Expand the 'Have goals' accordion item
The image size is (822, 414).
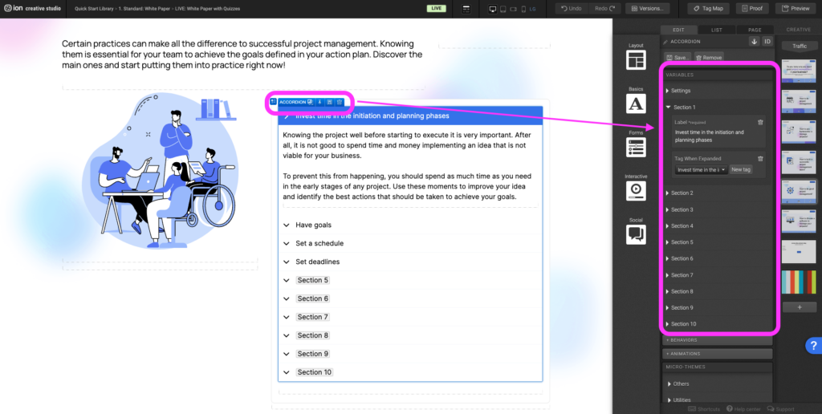tap(313, 225)
